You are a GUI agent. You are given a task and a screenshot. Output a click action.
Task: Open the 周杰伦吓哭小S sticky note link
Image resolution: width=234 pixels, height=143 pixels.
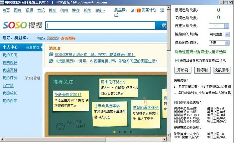[113, 82]
